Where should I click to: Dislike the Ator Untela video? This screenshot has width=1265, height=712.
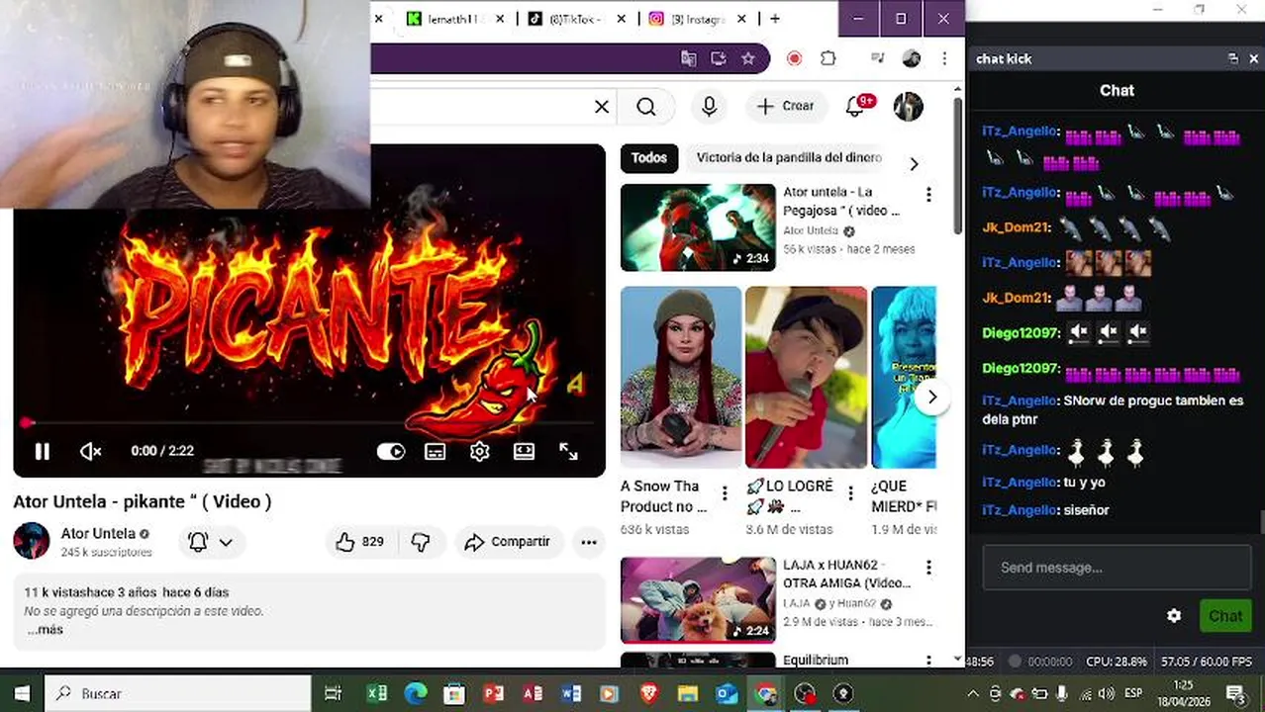tap(421, 542)
